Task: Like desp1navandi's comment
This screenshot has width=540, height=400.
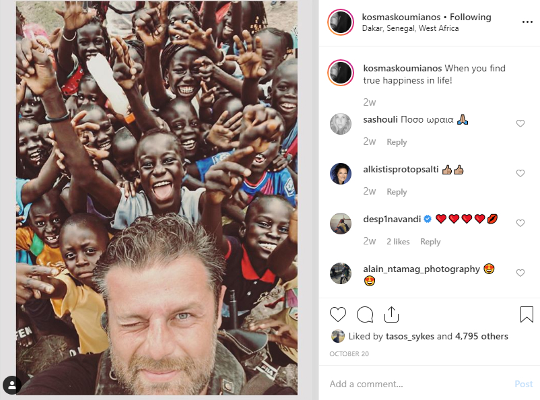Action: [x=520, y=223]
